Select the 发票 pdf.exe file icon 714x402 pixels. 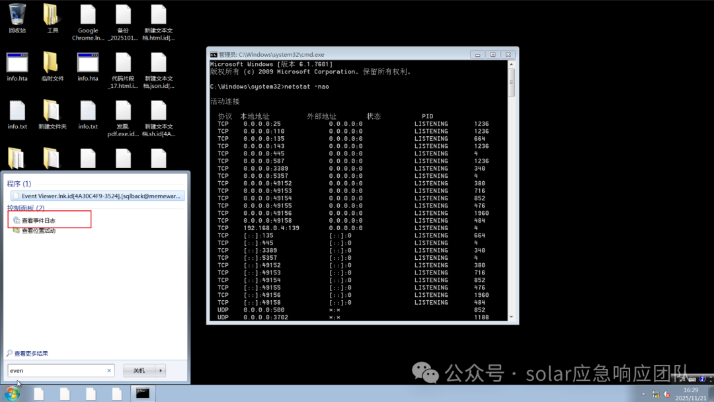[x=123, y=118]
